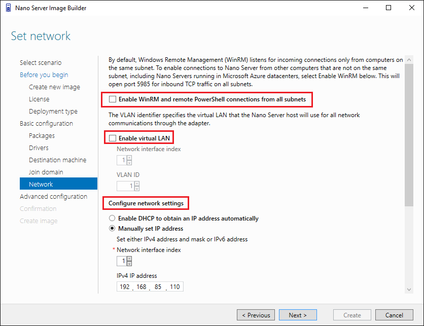This screenshot has width=424, height=326.
Task: Go to Select scenario step
Action: [x=41, y=63]
